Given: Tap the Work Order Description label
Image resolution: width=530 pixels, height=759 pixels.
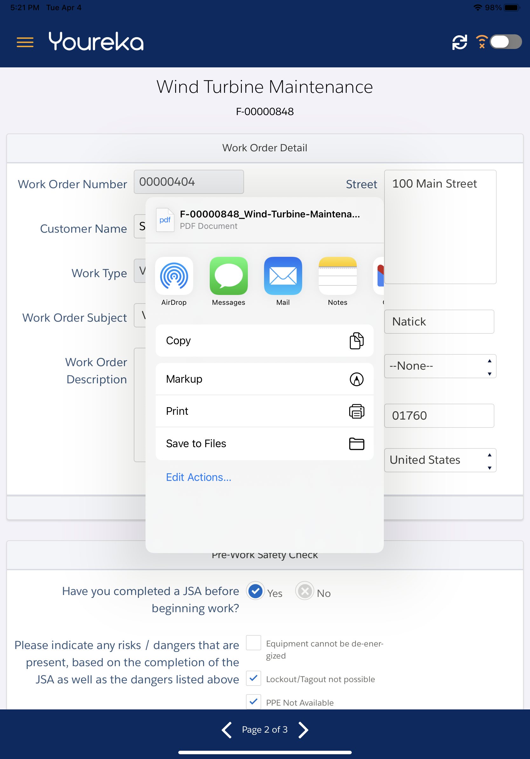Looking at the screenshot, I should point(96,371).
